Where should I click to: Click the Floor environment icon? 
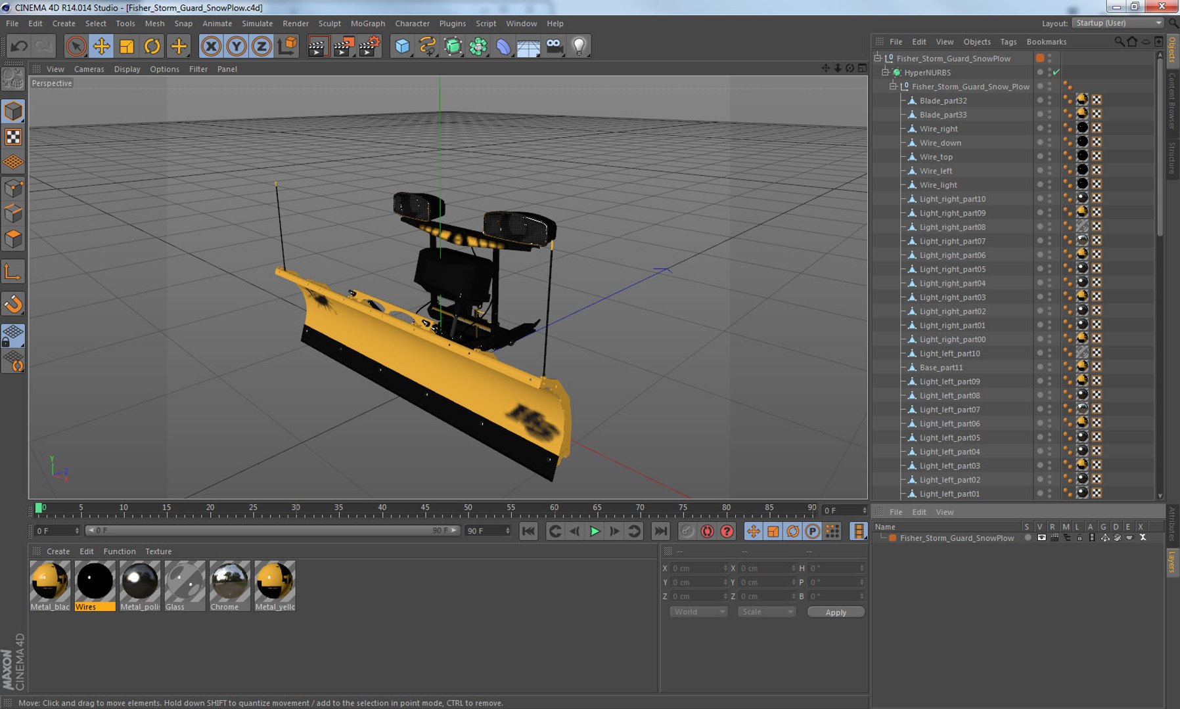pyautogui.click(x=528, y=46)
